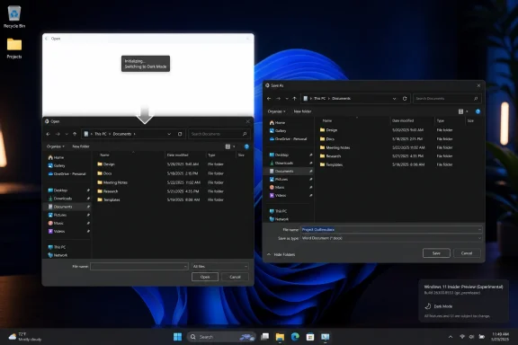Viewport: 518px width, 345px height.
Task: Select OneDrive - Personal in Open dialog
Action: [67, 174]
